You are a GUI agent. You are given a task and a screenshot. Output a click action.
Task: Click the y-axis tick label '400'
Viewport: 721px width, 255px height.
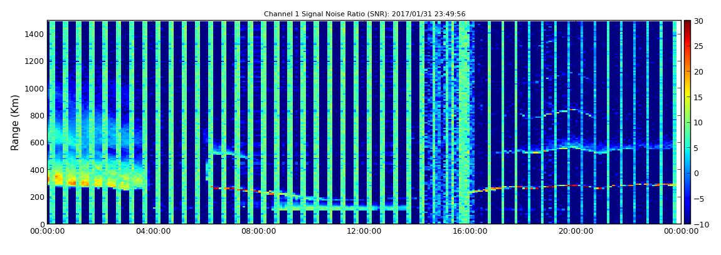point(38,170)
